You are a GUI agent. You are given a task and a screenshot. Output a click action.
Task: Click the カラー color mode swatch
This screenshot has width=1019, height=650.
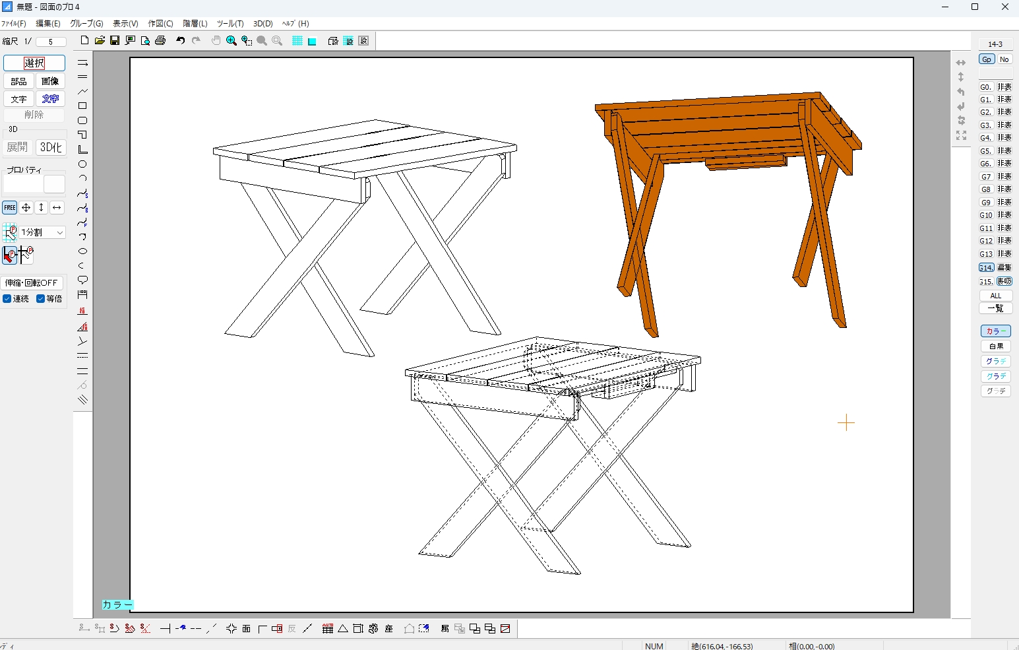pyautogui.click(x=995, y=331)
